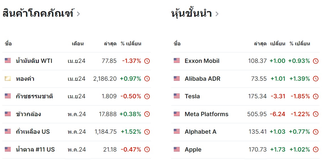Click the clock icon beside น้ำมันดิบ WTI
The image size is (328, 166).
[x=147, y=61]
